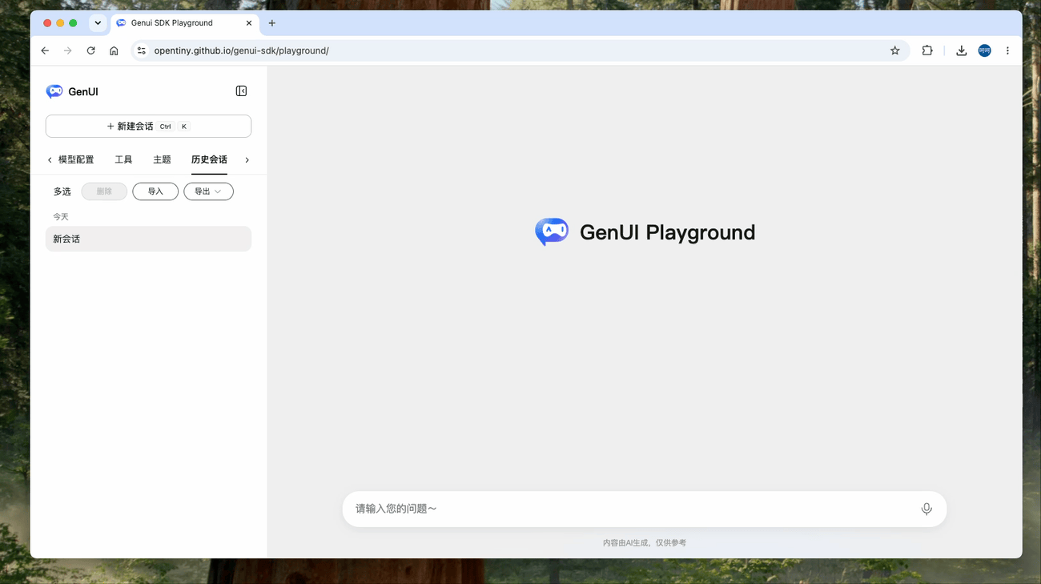Go forward in browser history
Image resolution: width=1041 pixels, height=584 pixels.
(x=68, y=50)
